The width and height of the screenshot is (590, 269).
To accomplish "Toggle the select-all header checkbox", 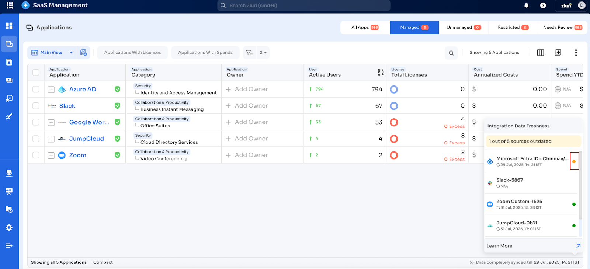I will 36,73.
